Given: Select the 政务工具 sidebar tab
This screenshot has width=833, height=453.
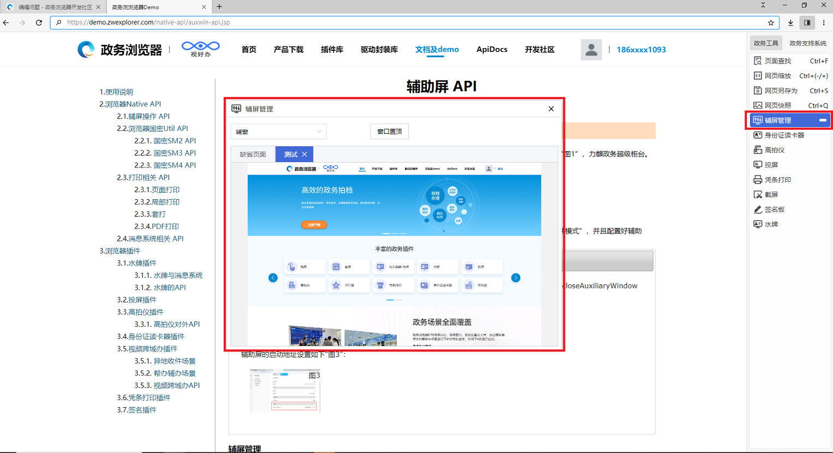Looking at the screenshot, I should pyautogui.click(x=766, y=43).
